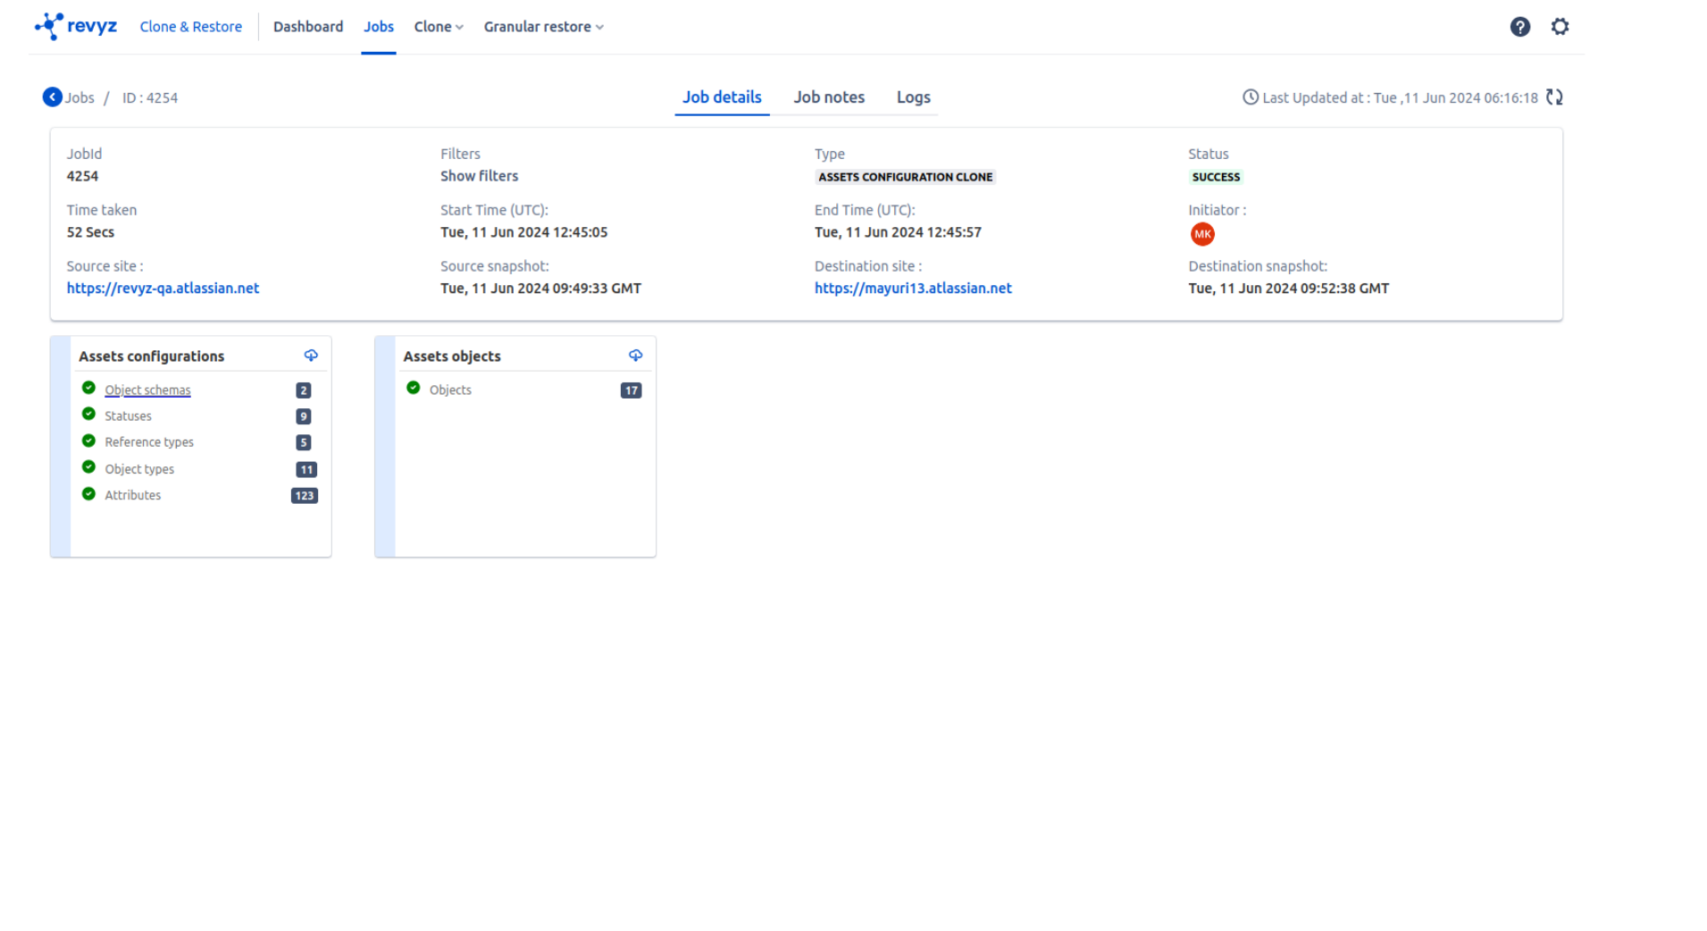Viewport: 1707px width, 931px height.
Task: Download Assets configurations via cloud icon
Action: pyautogui.click(x=311, y=356)
